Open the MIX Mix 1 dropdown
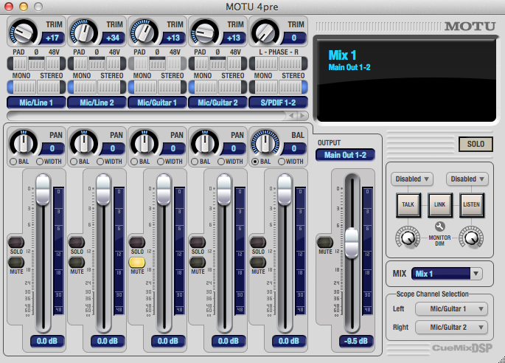The height and width of the screenshot is (363, 505). pyautogui.click(x=447, y=274)
